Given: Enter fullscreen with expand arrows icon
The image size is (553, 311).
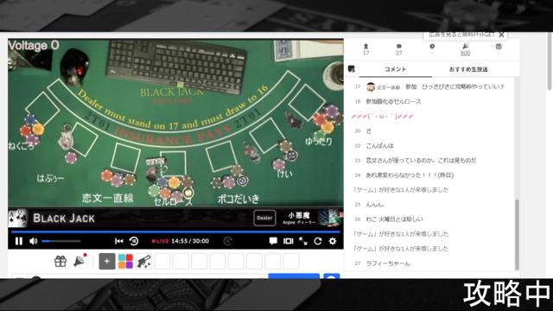Looking at the screenshot, I should pyautogui.click(x=303, y=241).
